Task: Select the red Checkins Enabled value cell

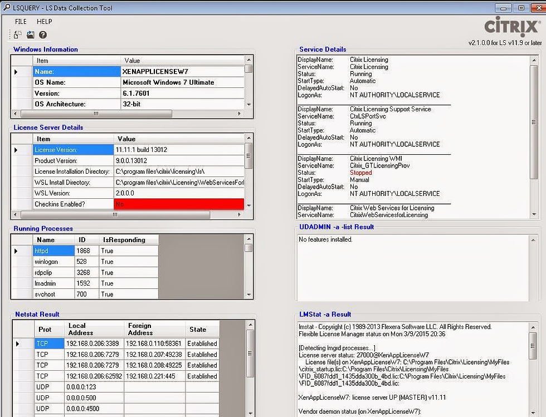Action: pos(179,204)
